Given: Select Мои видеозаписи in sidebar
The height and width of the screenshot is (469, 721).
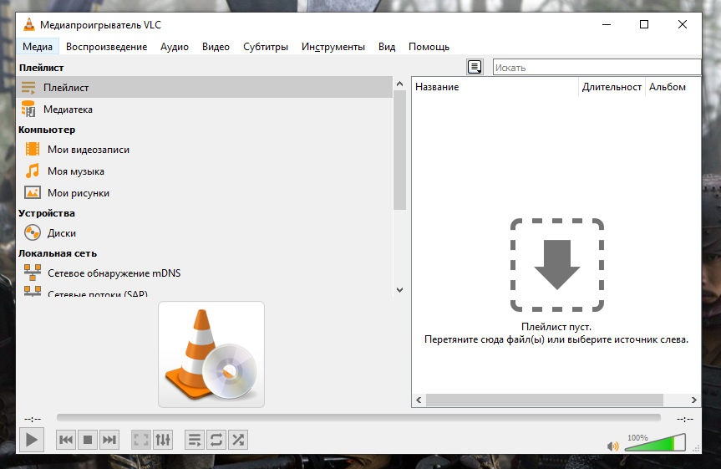Looking at the screenshot, I should tap(88, 150).
